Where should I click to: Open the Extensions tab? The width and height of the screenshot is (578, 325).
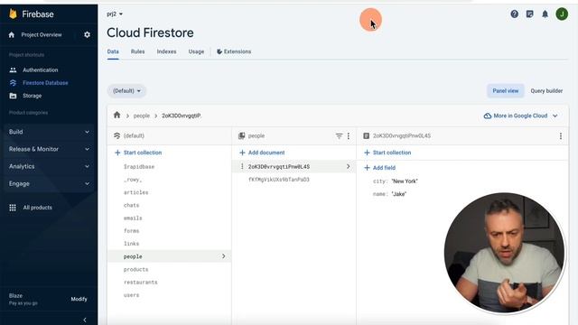(234, 51)
